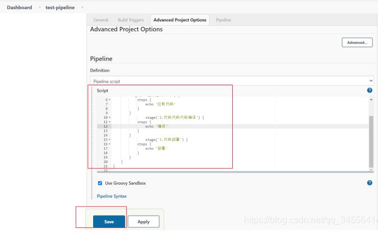Screen dimensions: 378x238
Task: Open the Pipeline Syntax link
Action: (112, 196)
